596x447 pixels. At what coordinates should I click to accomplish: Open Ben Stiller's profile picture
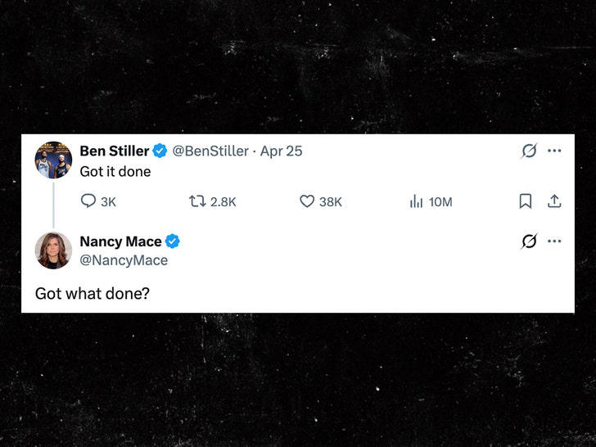[53, 160]
